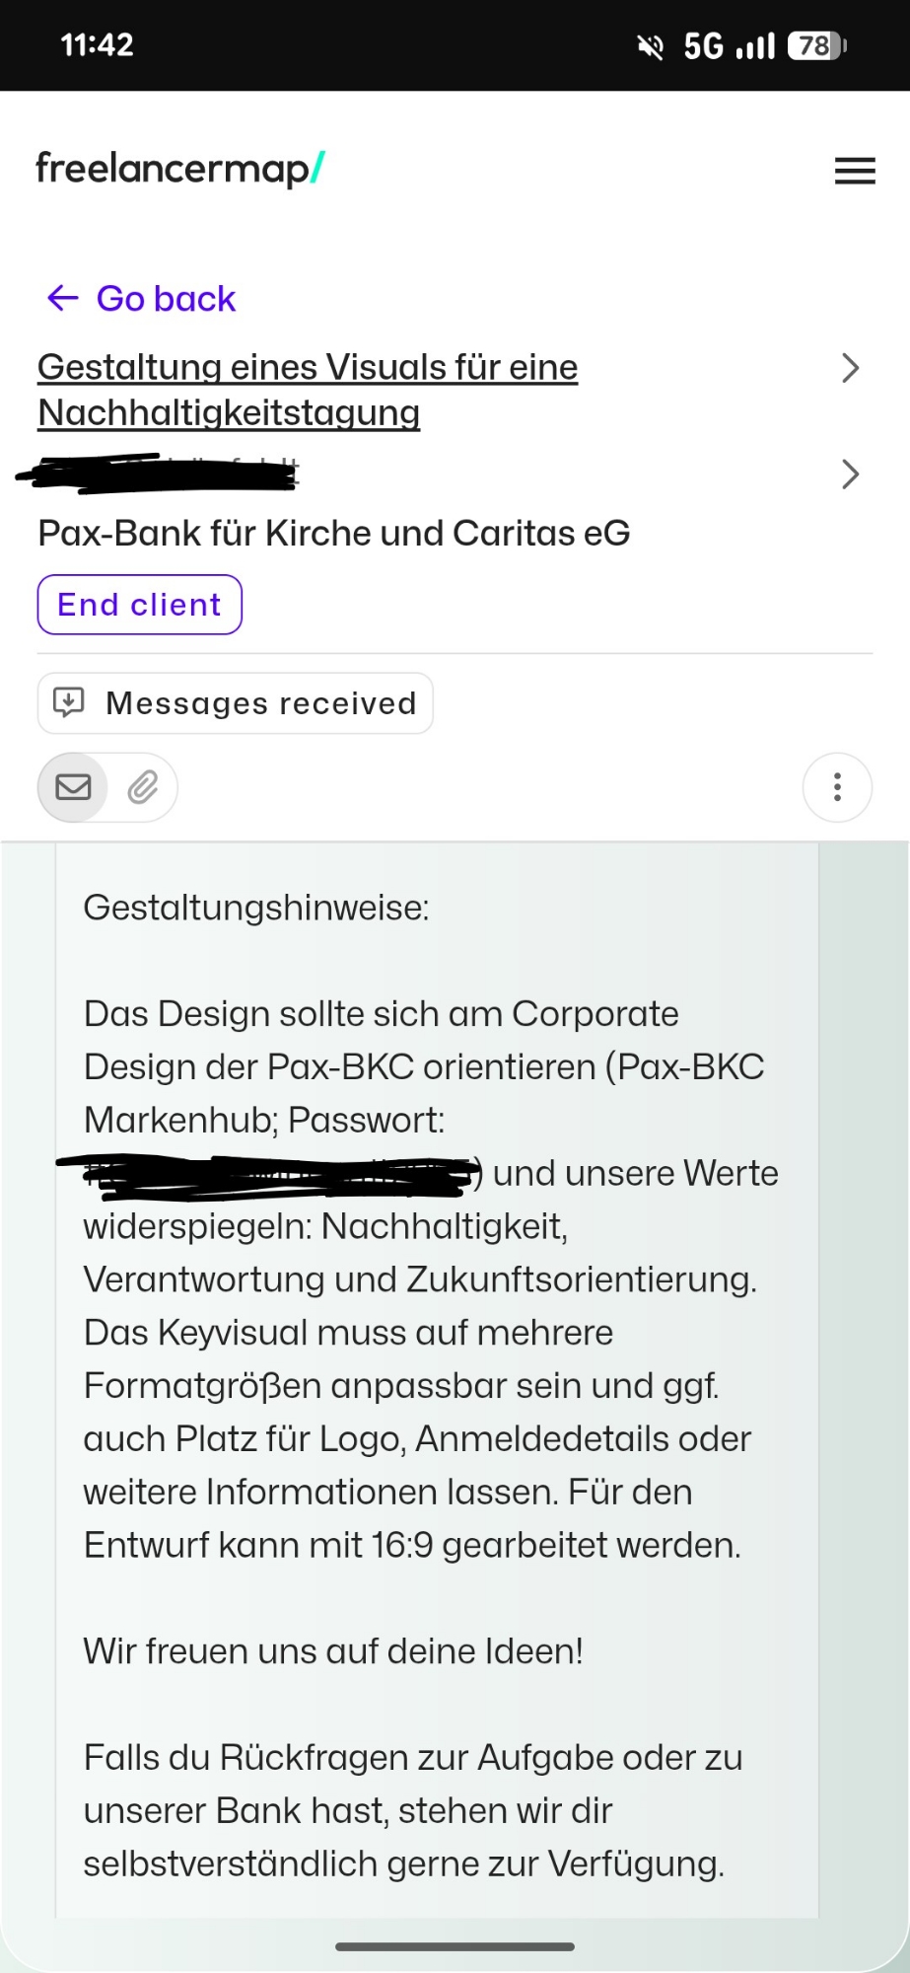Tap the battery indicator showing 78

point(816,46)
